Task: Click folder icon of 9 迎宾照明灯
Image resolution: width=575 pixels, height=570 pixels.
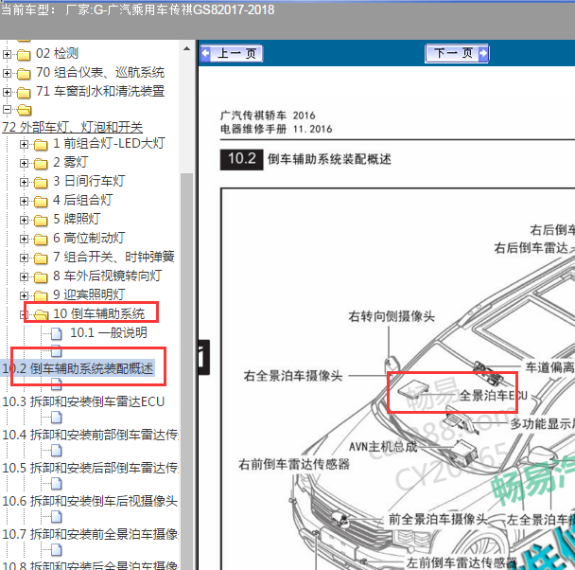Action: (41, 295)
